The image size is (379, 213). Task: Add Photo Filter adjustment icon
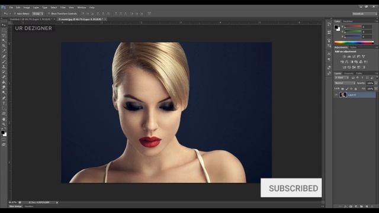click(x=356, y=62)
